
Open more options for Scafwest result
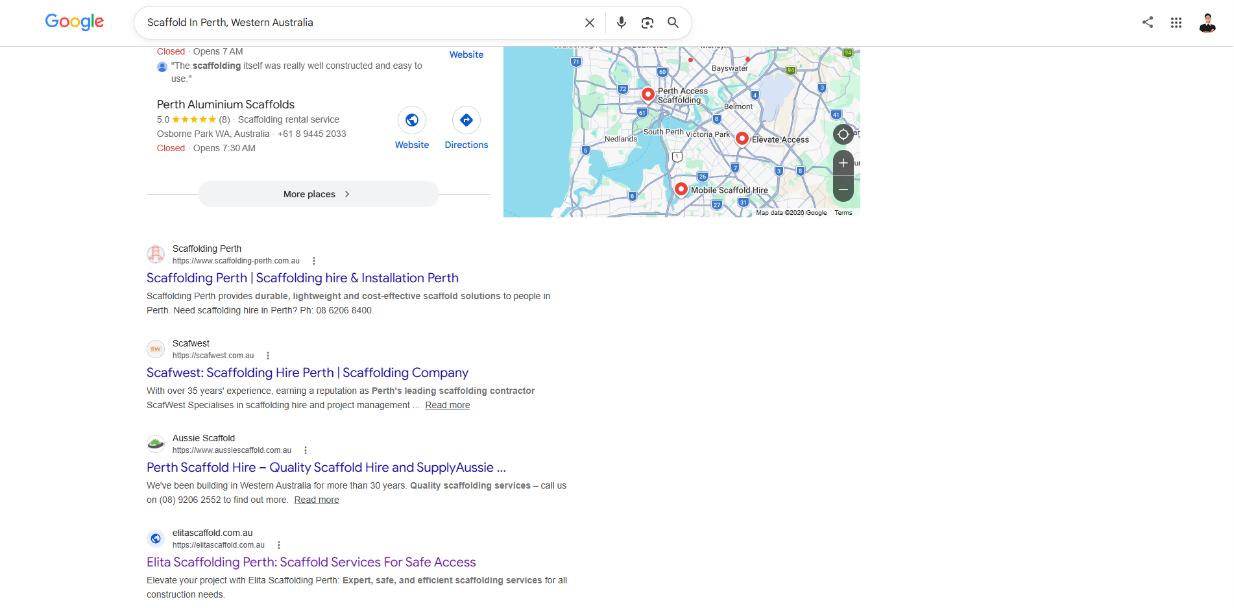tap(268, 356)
